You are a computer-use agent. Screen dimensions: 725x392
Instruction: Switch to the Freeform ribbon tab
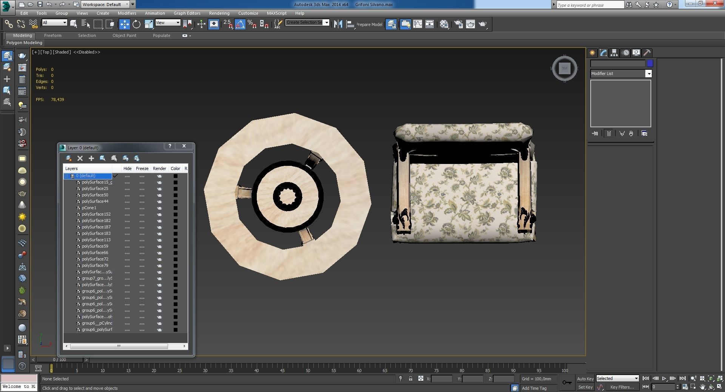52,35
